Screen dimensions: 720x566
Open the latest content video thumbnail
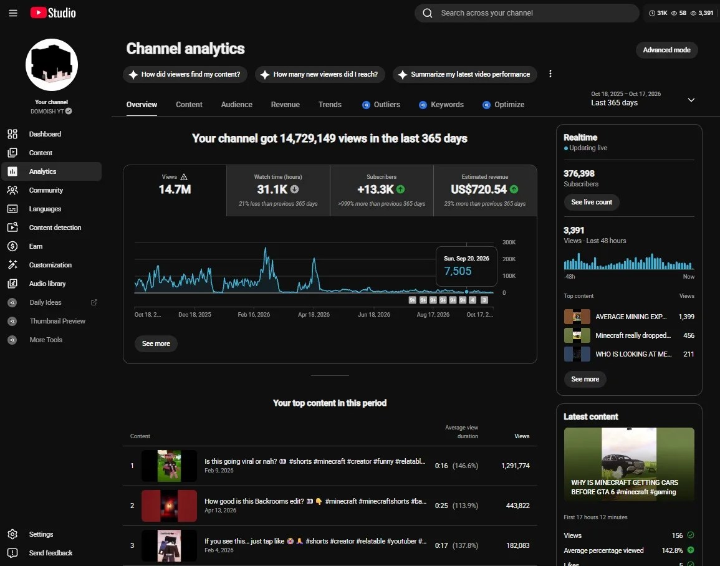(x=628, y=464)
